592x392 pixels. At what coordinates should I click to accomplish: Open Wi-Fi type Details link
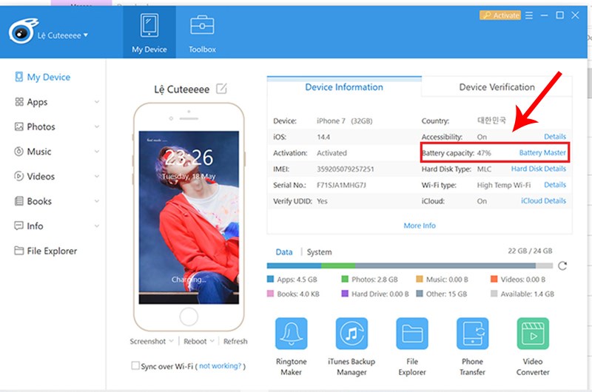point(554,185)
